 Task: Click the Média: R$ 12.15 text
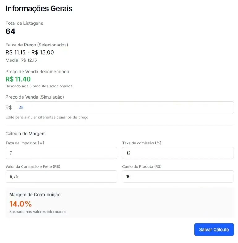pyautogui.click(x=21, y=60)
